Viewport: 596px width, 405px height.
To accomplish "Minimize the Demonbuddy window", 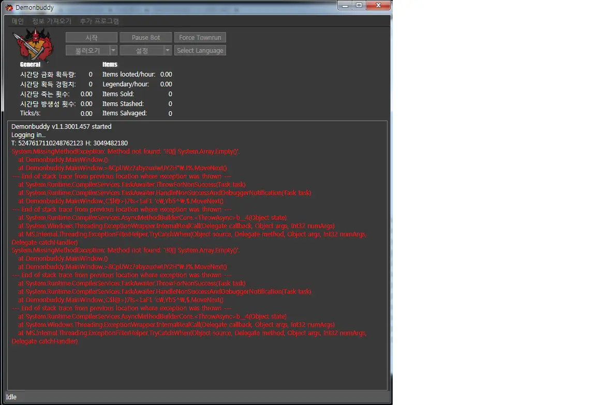I will coord(346,5).
